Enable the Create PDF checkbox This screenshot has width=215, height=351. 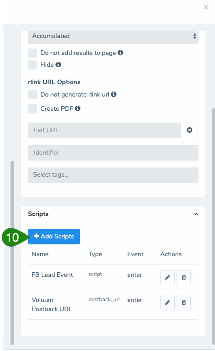click(32, 109)
